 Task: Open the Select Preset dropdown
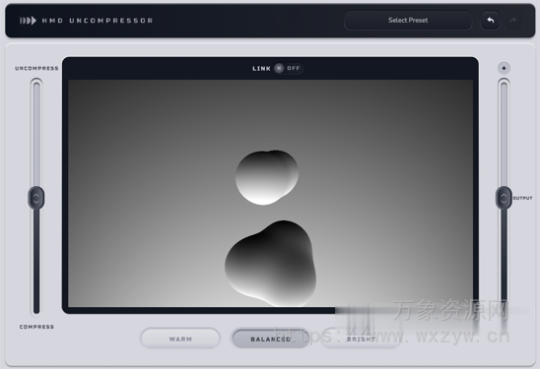(408, 21)
